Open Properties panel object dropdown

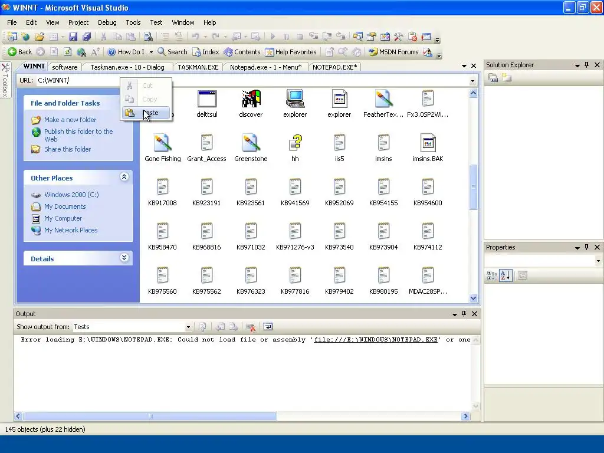point(598,261)
